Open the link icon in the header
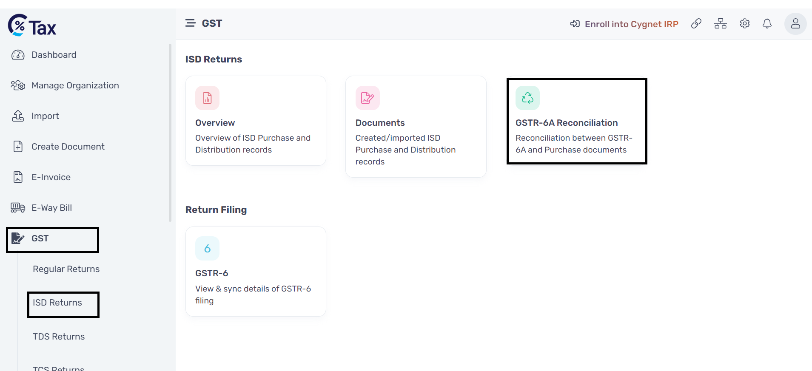Viewport: 812px width, 371px height. pyautogui.click(x=696, y=23)
